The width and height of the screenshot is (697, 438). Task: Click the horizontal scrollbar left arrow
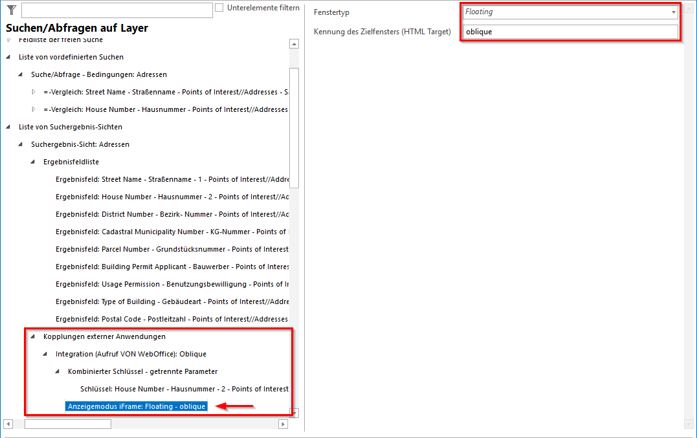pos(6,424)
